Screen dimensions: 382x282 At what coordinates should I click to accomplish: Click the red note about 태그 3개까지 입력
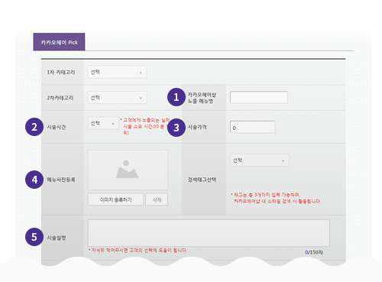pyautogui.click(x=276, y=198)
